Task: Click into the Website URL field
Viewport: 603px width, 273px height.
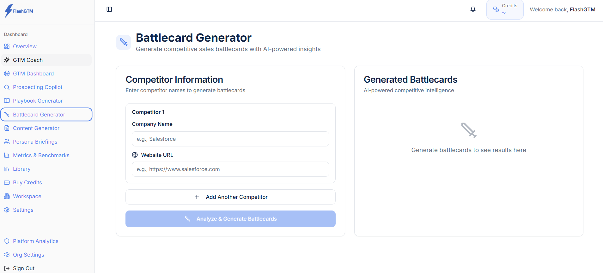Action: [x=230, y=169]
